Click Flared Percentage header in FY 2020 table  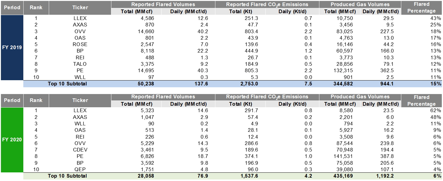(x=422, y=100)
